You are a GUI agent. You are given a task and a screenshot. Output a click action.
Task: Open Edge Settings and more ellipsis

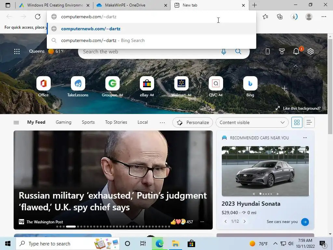pyautogui.click(x=324, y=17)
